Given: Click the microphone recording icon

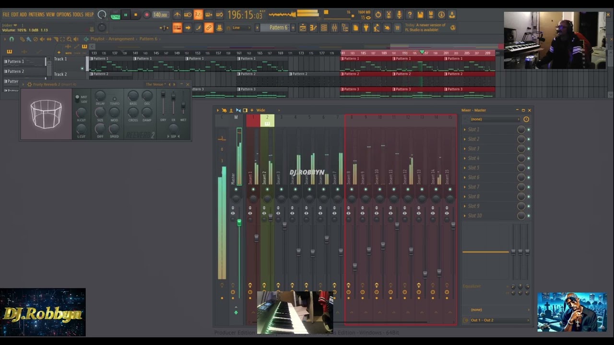Looking at the screenshot, I should point(399,15).
